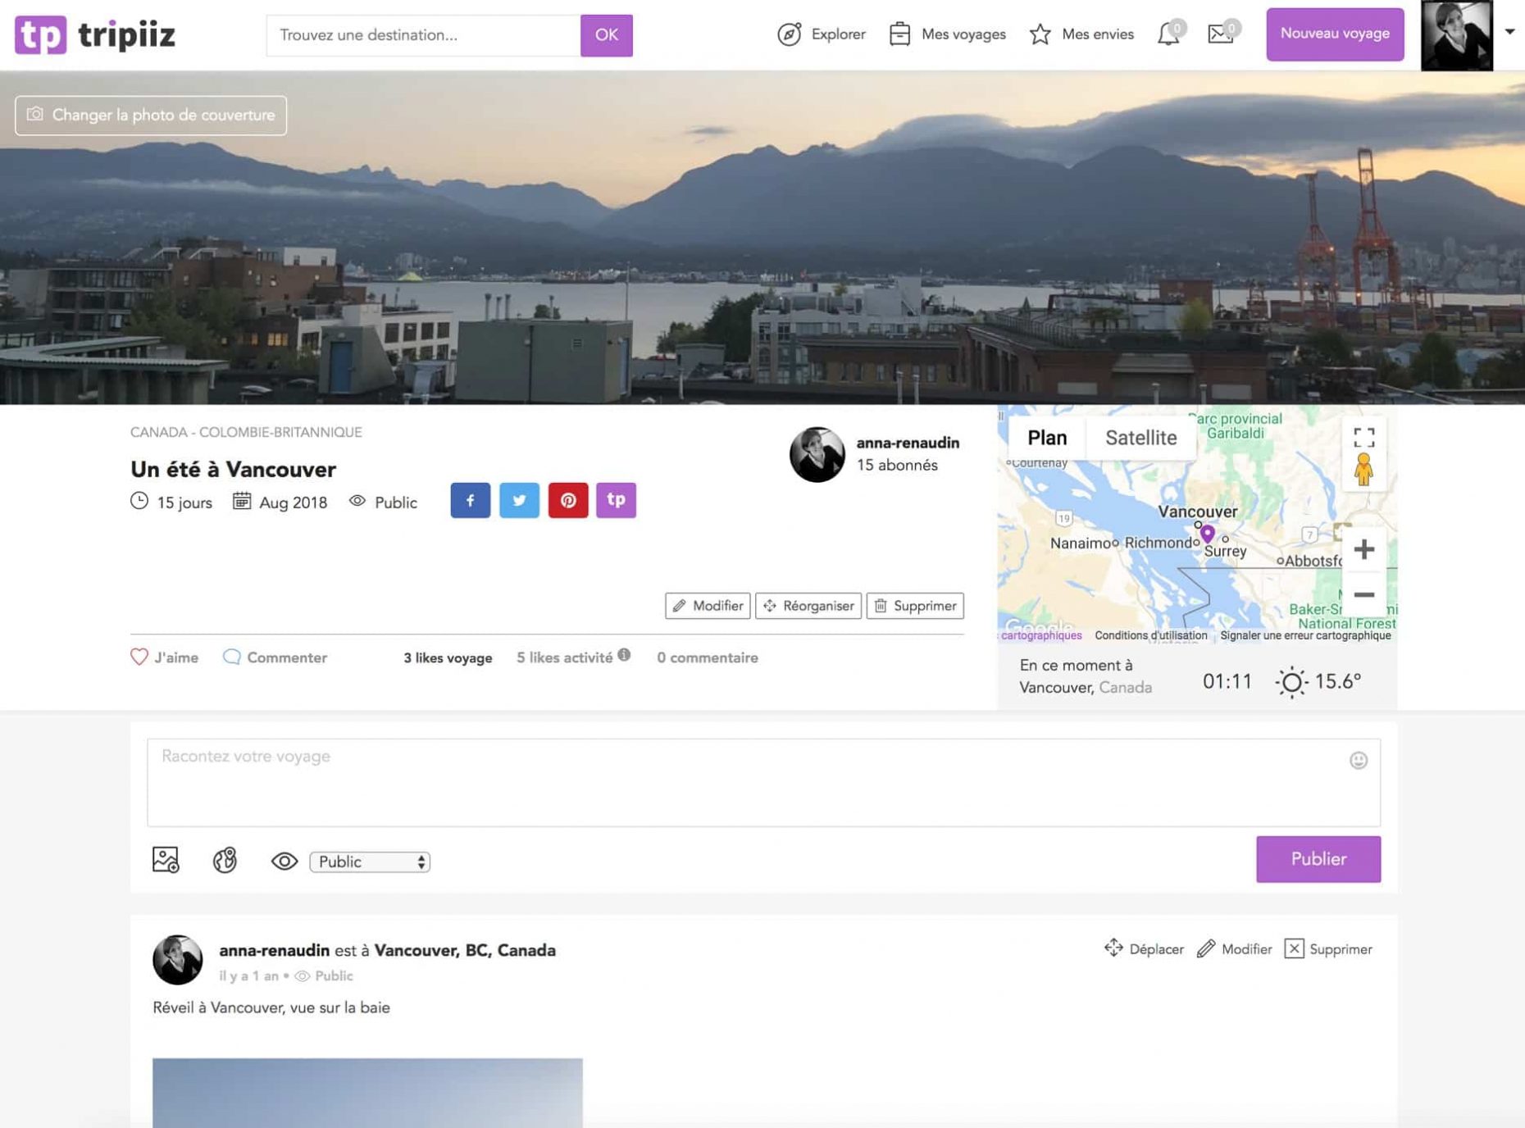Open the post photo thumbnail

click(x=367, y=1093)
